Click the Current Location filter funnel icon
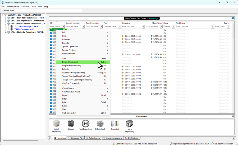This screenshot has width=238, height=145. click(83, 26)
